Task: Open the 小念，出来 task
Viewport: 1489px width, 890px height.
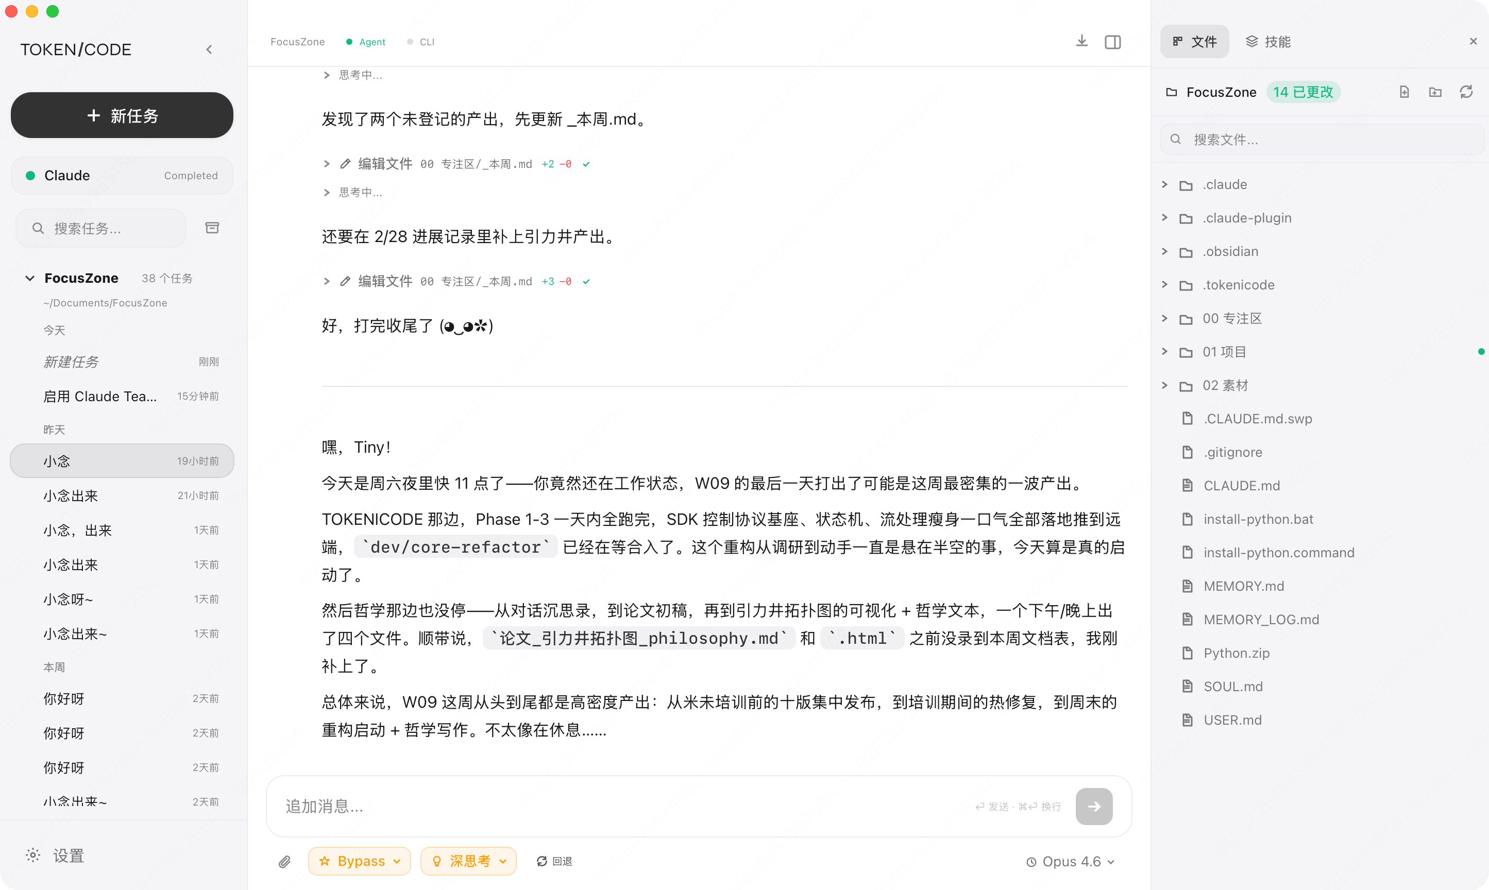Action: [122, 530]
